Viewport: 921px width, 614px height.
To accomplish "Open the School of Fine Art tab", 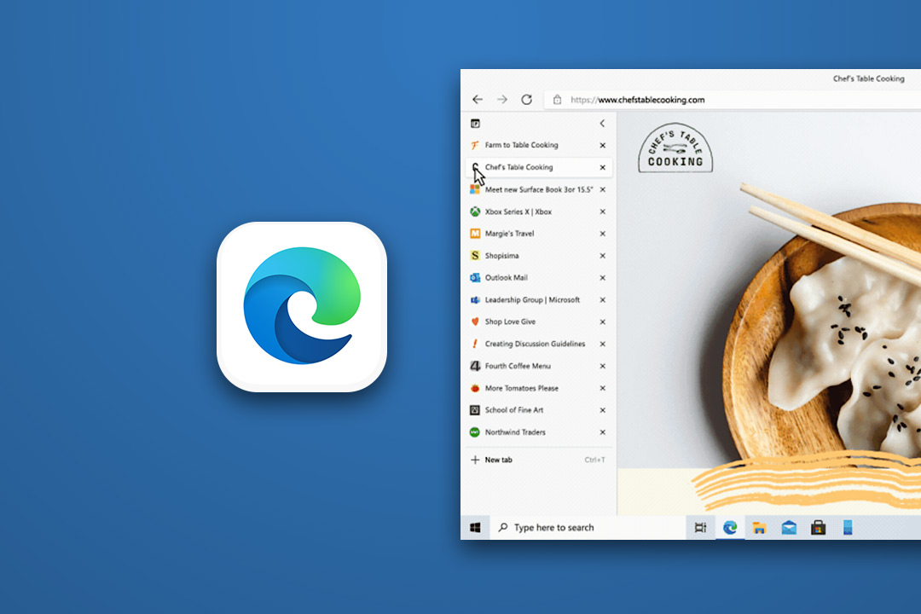I will (531, 409).
